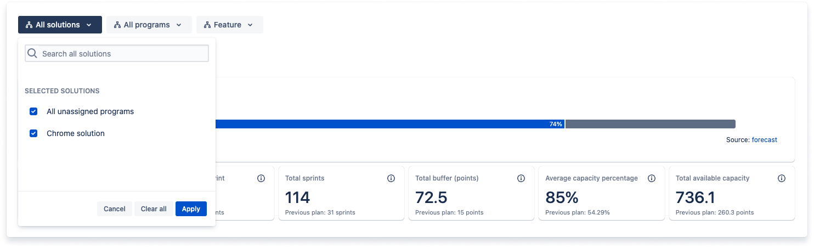
Task: Select the Chrome solution list label
Action: point(76,133)
